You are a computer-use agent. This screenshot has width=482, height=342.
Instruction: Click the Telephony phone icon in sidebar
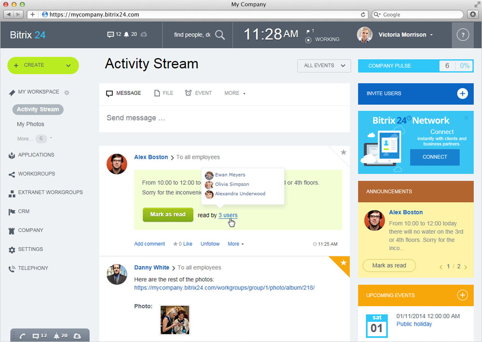(12, 269)
